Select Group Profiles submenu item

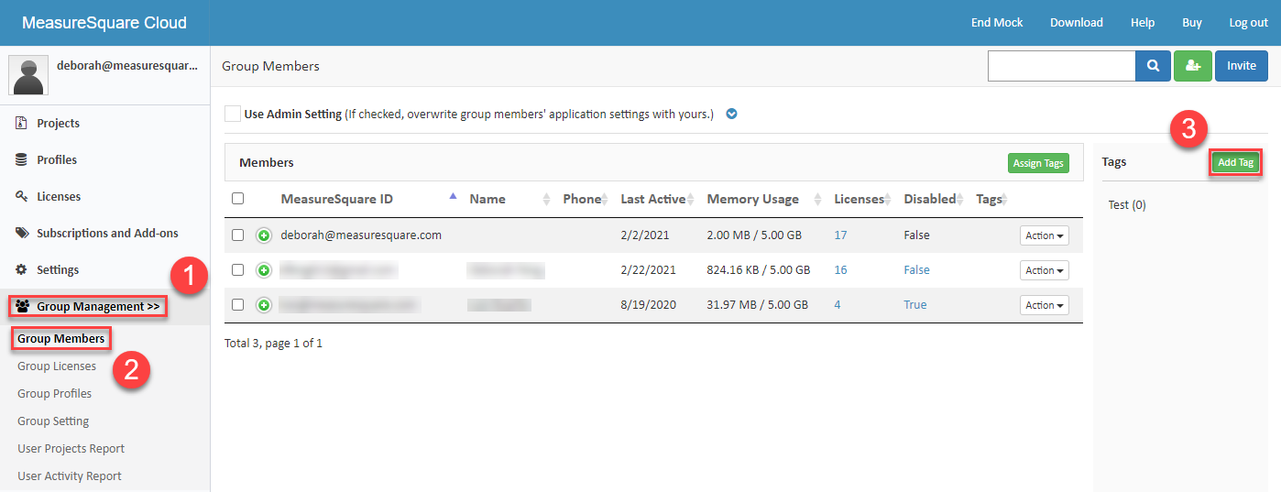coord(54,393)
